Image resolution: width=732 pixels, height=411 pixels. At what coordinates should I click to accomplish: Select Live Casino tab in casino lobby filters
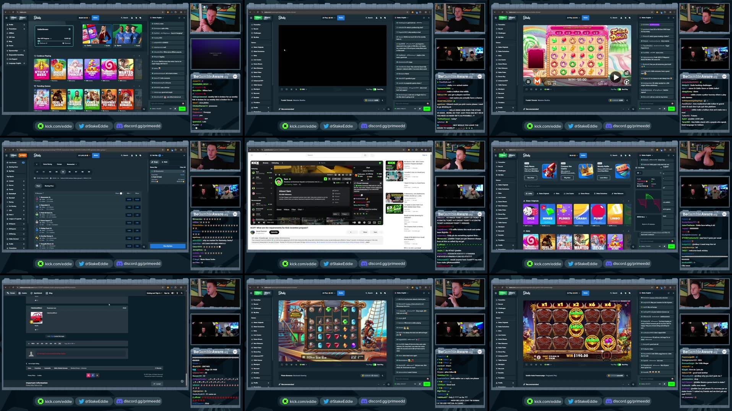click(569, 193)
